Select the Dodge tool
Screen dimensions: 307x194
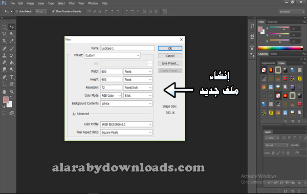tap(12, 70)
